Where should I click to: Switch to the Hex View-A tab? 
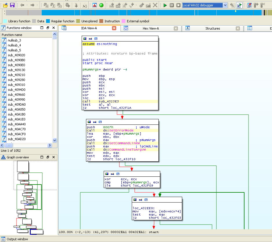(151, 28)
